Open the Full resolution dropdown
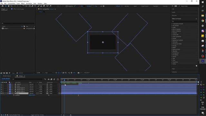 coord(49,73)
